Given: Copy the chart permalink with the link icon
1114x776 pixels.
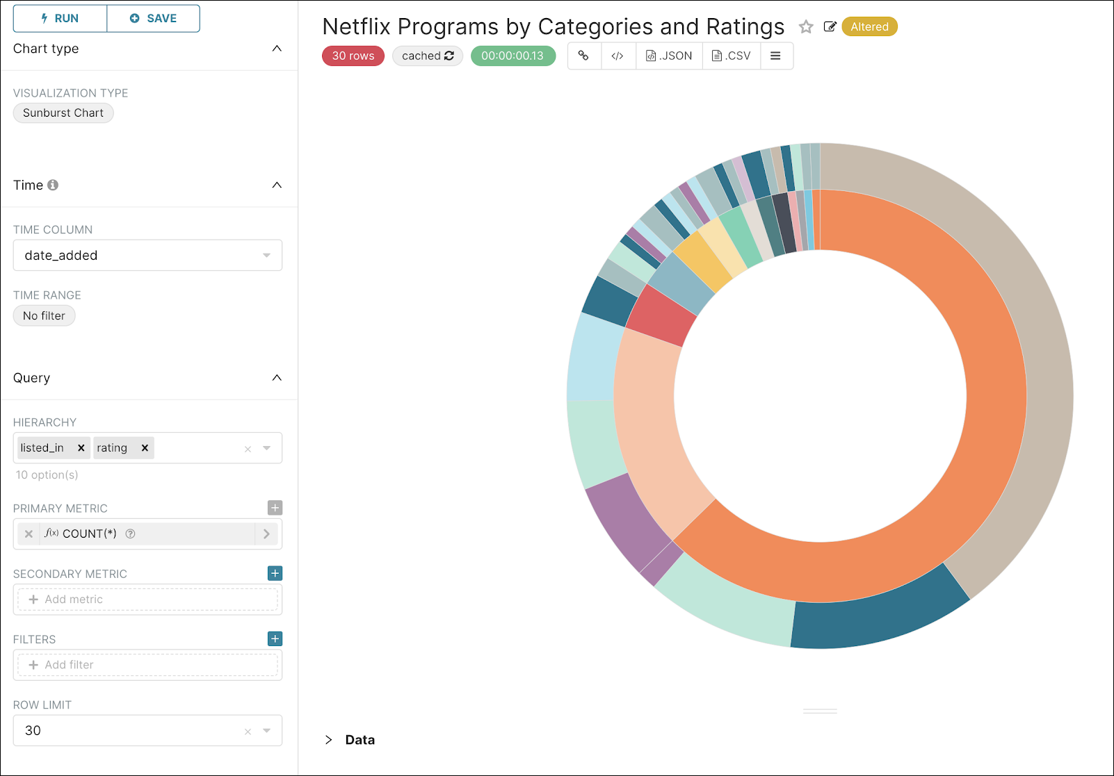Looking at the screenshot, I should (x=583, y=56).
